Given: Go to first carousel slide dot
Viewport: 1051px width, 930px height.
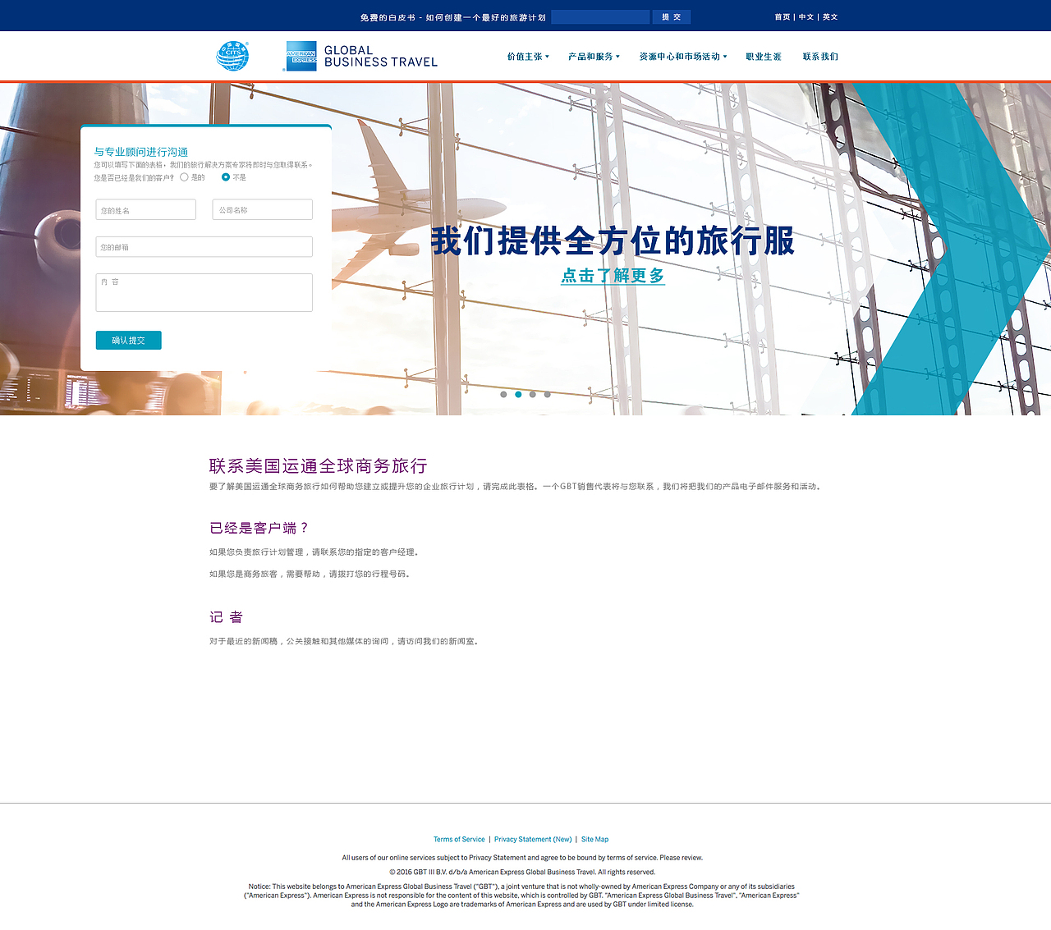Looking at the screenshot, I should 503,395.
